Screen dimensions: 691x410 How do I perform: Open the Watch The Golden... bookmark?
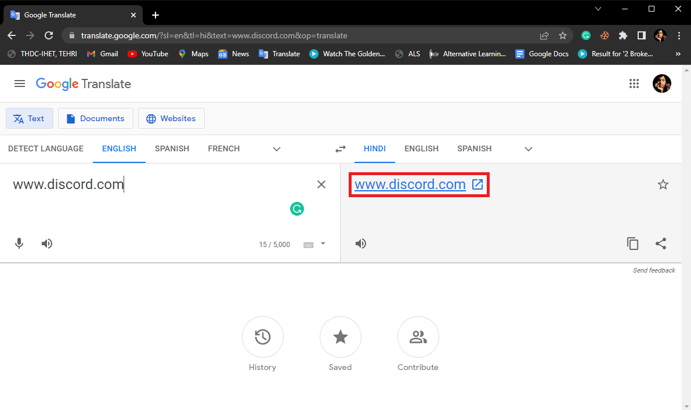click(348, 54)
